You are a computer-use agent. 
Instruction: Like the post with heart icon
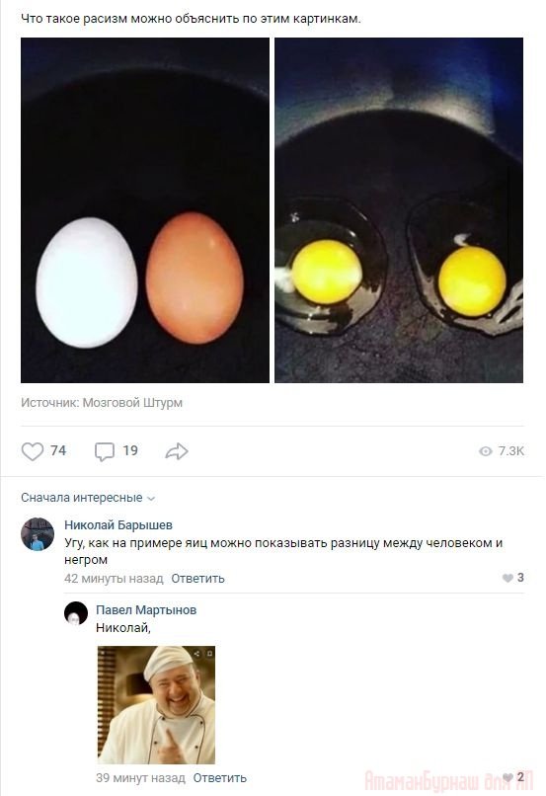click(33, 450)
